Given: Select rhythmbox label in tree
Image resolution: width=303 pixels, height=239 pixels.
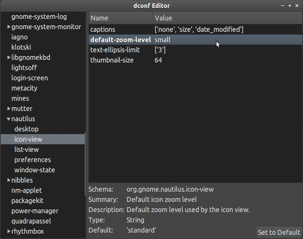Looking at the screenshot, I should 28,231.
